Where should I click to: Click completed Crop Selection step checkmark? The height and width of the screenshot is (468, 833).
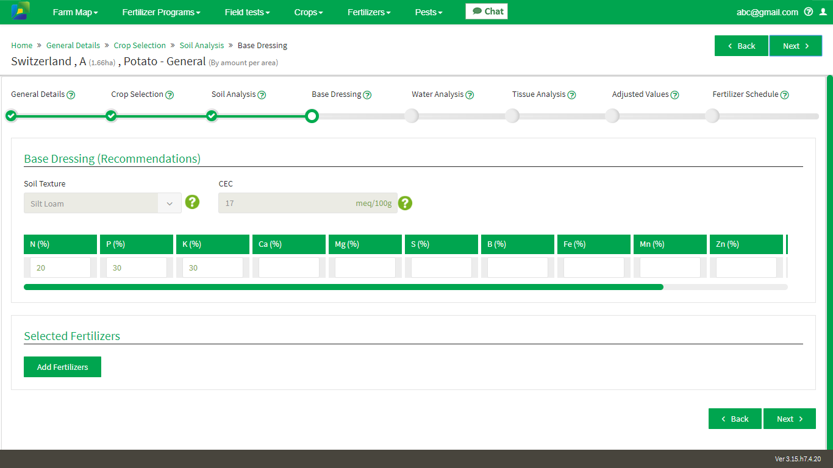111,116
